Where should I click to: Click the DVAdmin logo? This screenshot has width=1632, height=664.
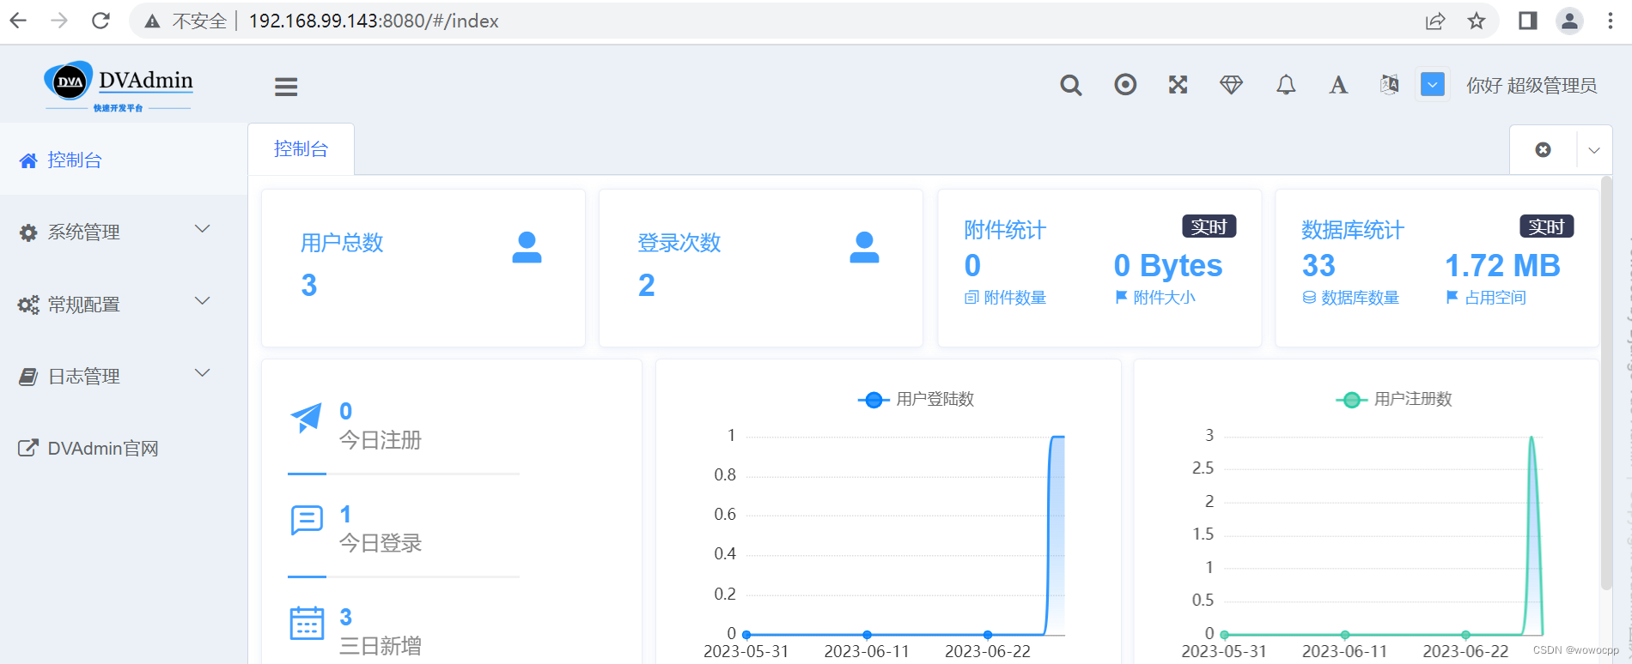pos(119,86)
